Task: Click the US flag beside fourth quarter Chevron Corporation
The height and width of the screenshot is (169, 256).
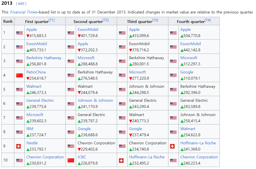Action: tap(173, 160)
